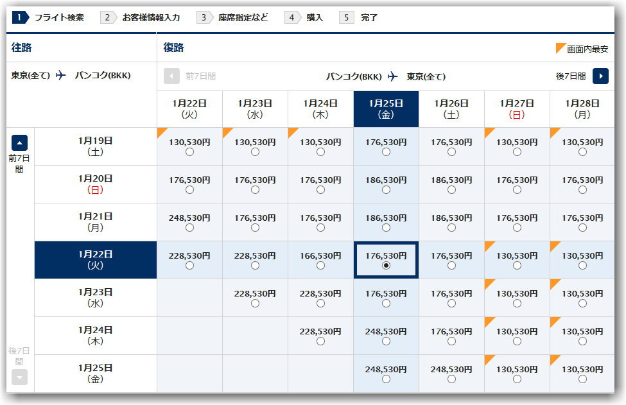Screen dimensions: 626x405
Task: Click the greyed previous 7 days left arrow for return
Action: tap(171, 76)
